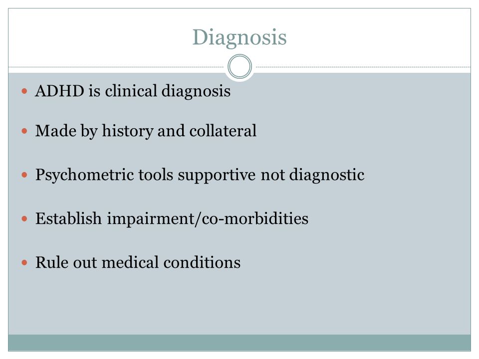
Task: Select the line about psychometric tools being supportive
Action: (200, 175)
